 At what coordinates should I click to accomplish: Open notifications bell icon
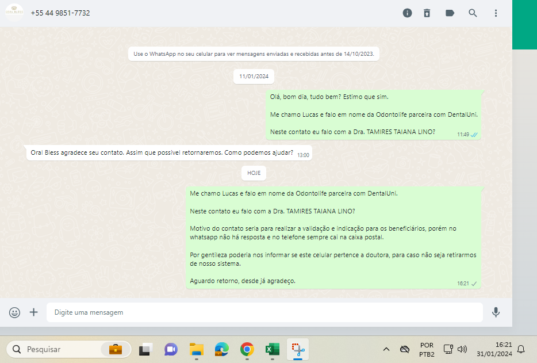pos(521,349)
